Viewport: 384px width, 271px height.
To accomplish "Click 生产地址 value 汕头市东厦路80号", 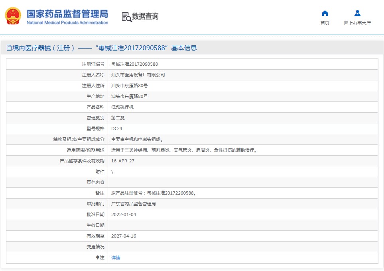I will click(129, 96).
